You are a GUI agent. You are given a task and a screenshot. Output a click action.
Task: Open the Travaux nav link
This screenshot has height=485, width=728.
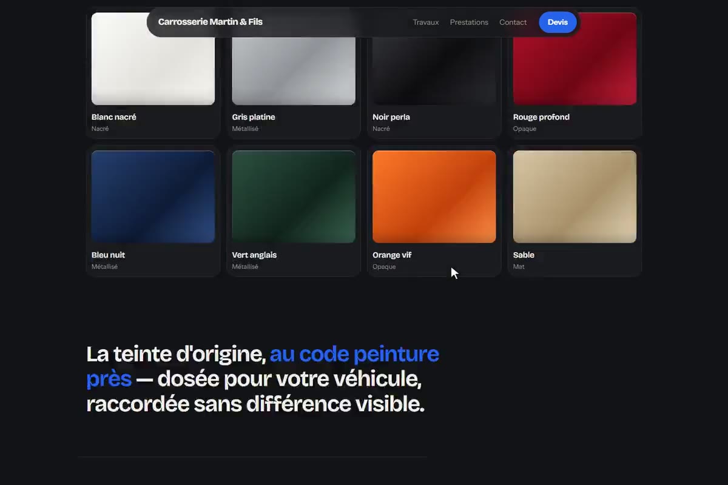426,22
